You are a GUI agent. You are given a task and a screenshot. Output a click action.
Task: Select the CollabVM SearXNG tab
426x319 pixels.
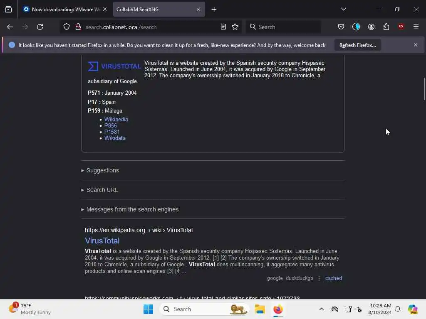point(159,10)
